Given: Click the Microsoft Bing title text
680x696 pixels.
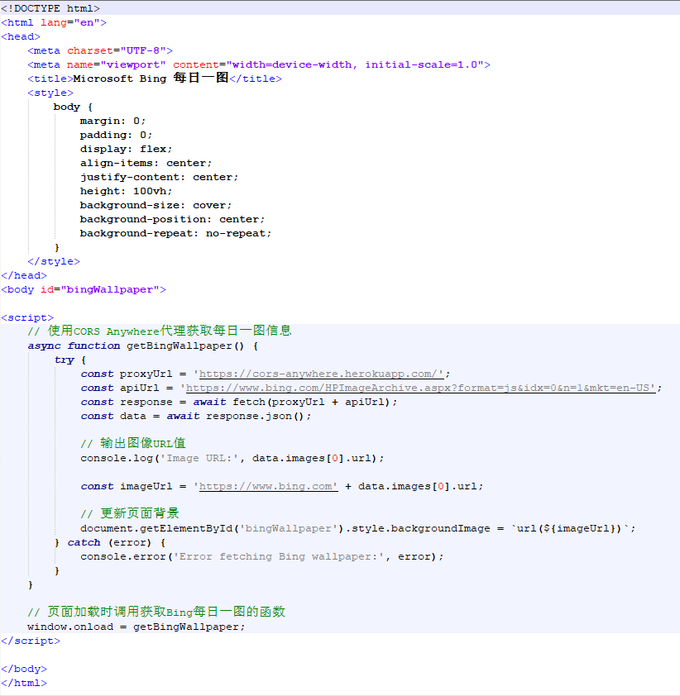Looking at the screenshot, I should tap(149, 79).
